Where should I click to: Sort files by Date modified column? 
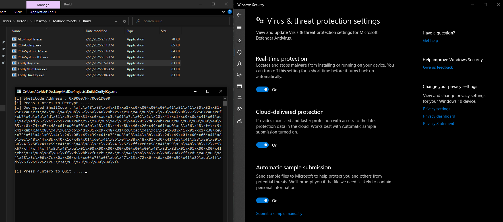96,31
